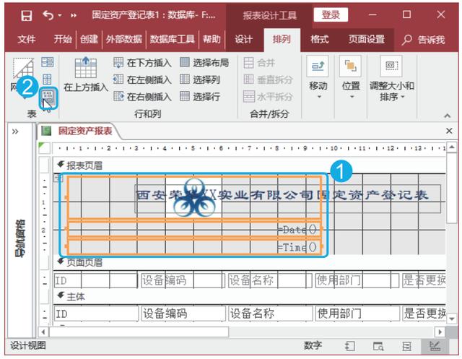The image size is (462, 359).
Task: Click 在左侧插入 insert left
Action: (x=142, y=79)
